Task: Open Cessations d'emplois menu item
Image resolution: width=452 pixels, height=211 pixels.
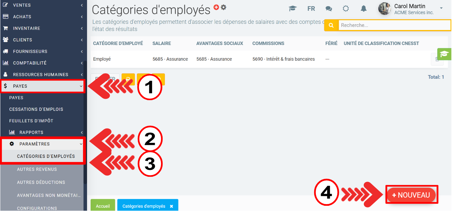Action: pyautogui.click(x=36, y=109)
